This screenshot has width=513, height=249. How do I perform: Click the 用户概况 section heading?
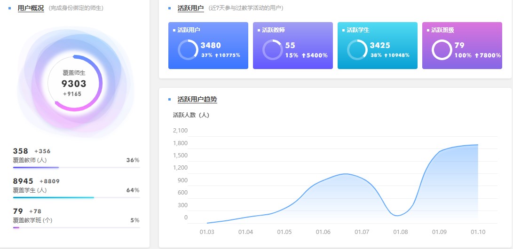point(31,8)
